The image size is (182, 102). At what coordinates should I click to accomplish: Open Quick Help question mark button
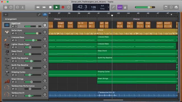(x=11, y=7)
